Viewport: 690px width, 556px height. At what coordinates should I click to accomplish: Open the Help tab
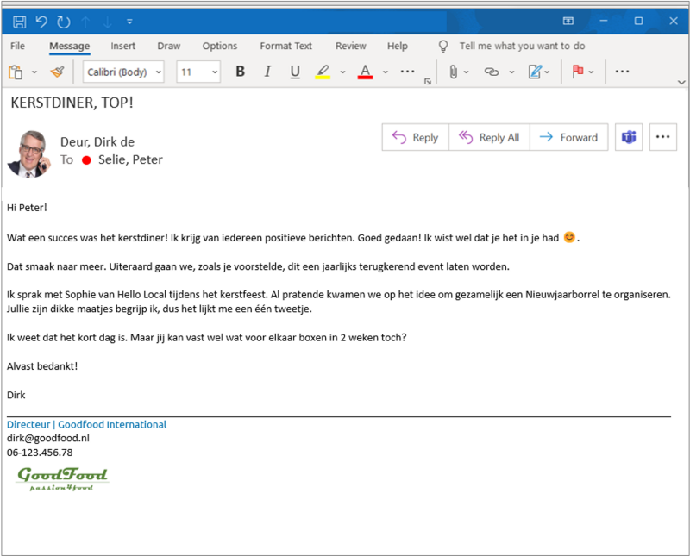point(398,46)
